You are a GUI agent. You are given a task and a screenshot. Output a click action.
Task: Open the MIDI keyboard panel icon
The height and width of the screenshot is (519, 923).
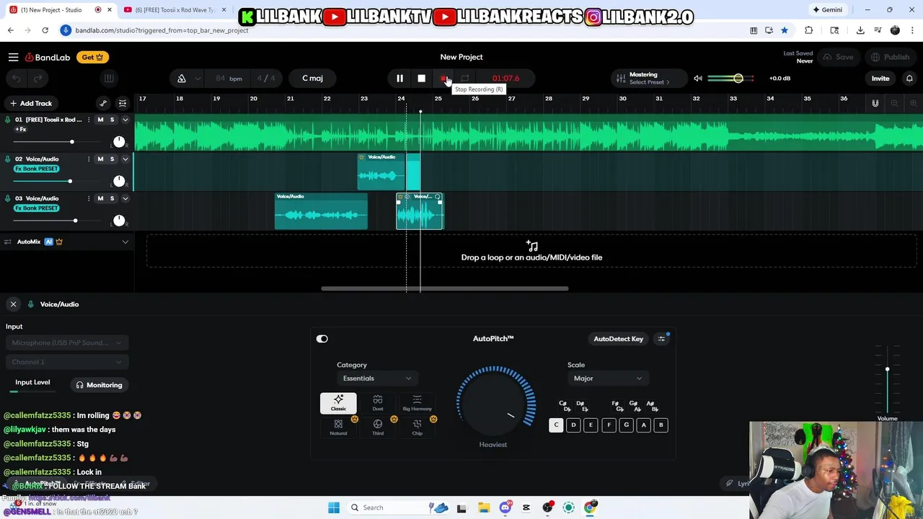[109, 79]
